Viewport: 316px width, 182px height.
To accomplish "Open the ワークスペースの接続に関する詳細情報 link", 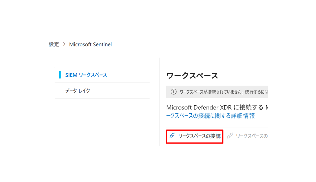I will point(210,116).
